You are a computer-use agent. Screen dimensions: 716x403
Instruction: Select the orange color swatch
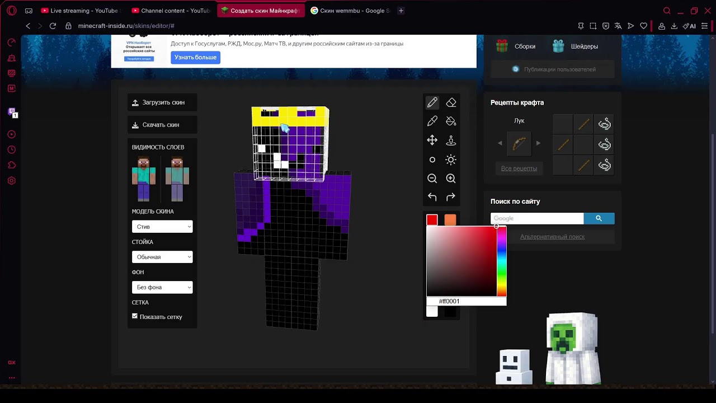tap(450, 220)
